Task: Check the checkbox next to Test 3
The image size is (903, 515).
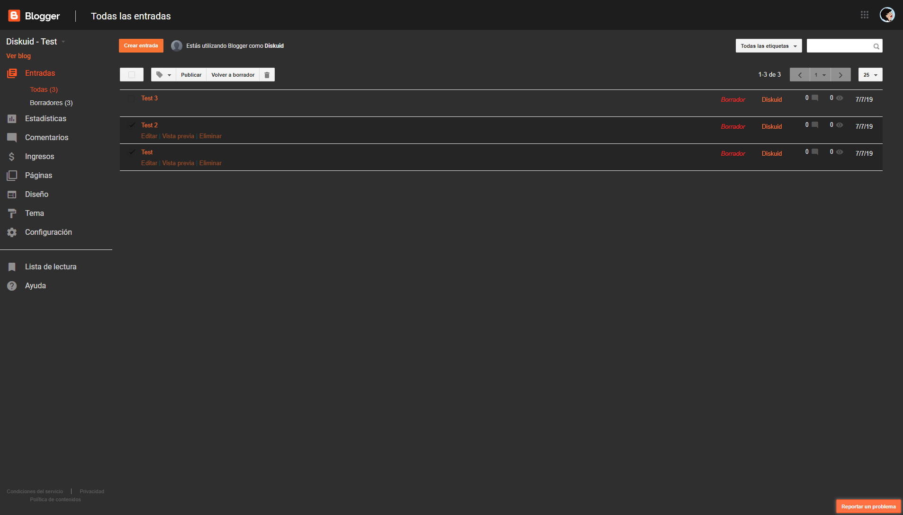Action: [132, 98]
